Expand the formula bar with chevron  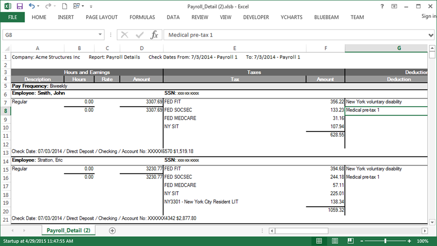coord(431,35)
